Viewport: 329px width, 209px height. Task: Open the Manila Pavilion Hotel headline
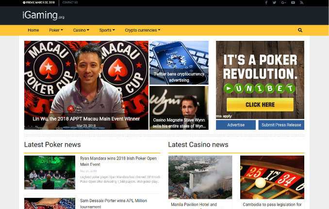pos(194,204)
